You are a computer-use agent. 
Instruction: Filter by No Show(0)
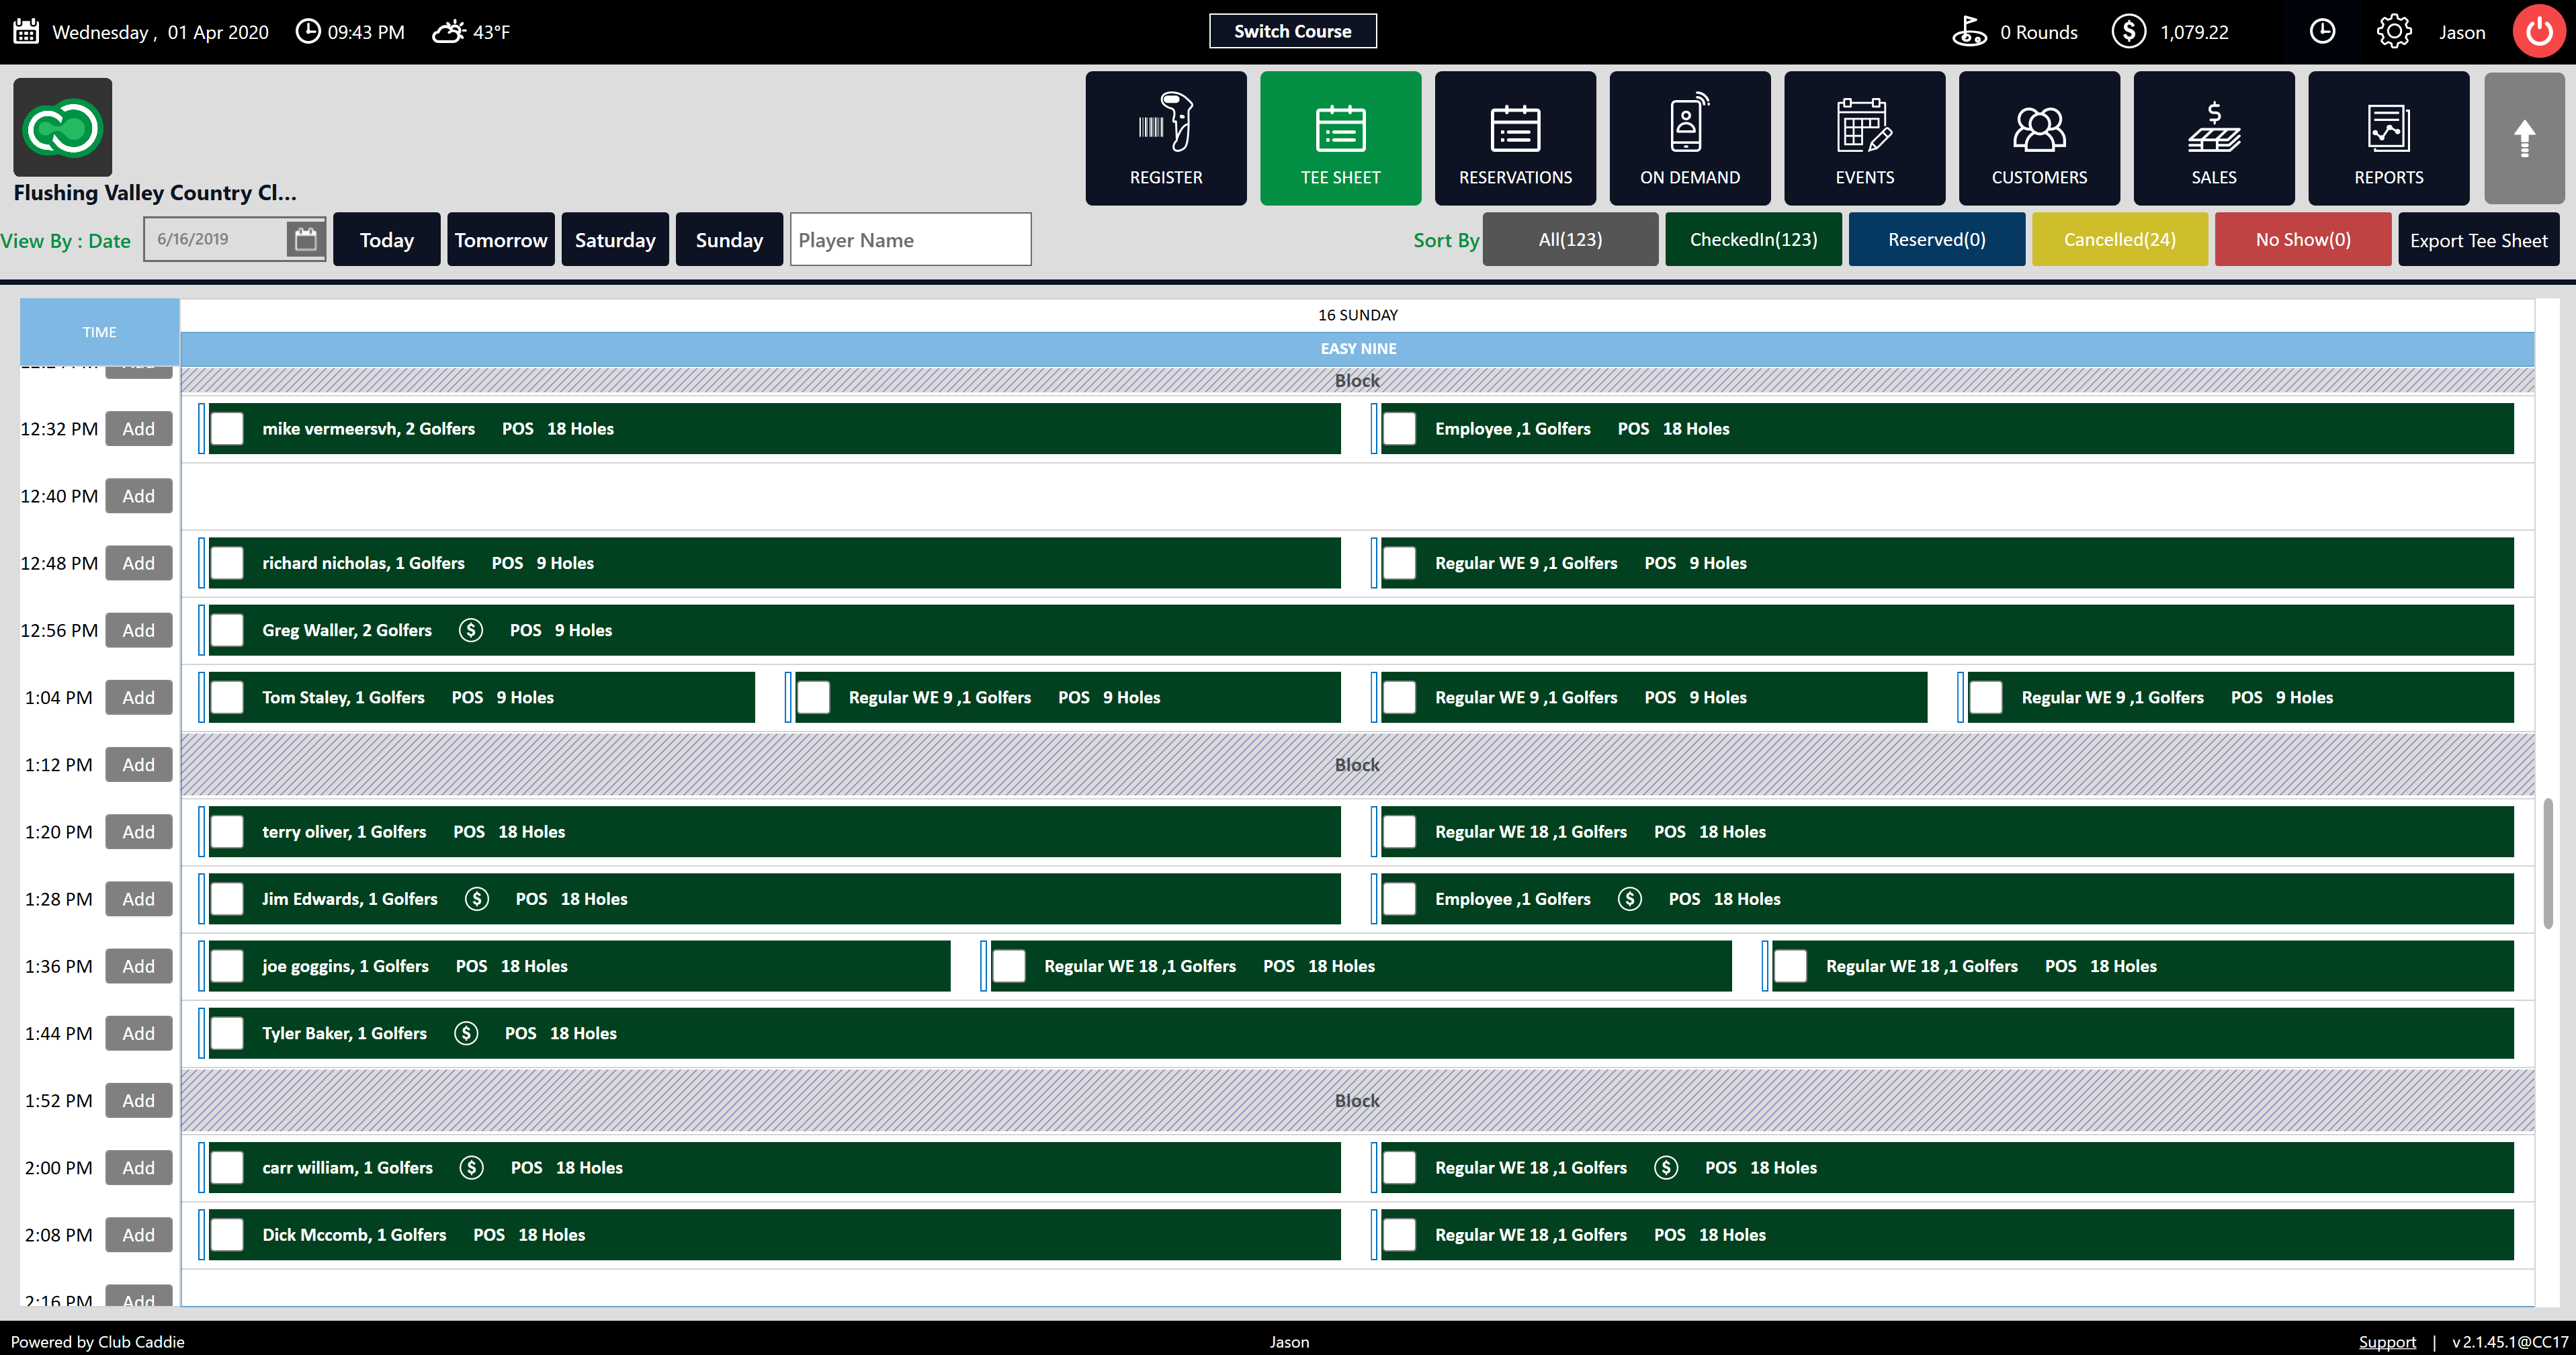tap(2302, 239)
